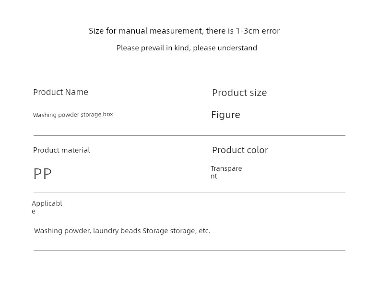Viewport: 379px width, 297px height.
Task: Click the applicable uses description sentence
Action: coord(122,231)
